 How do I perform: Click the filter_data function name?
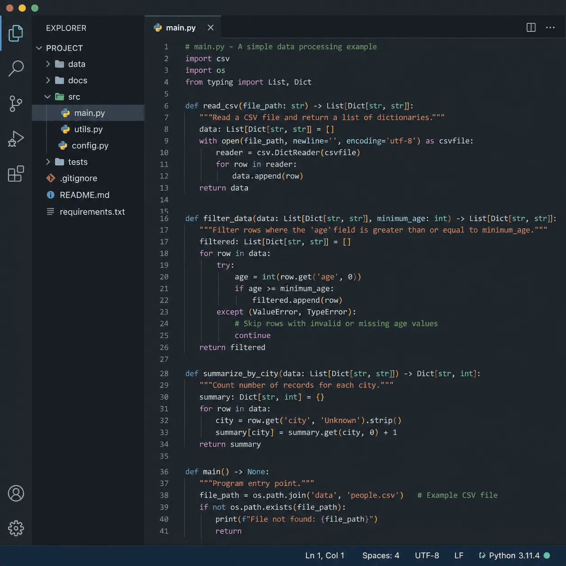pyautogui.click(x=227, y=218)
